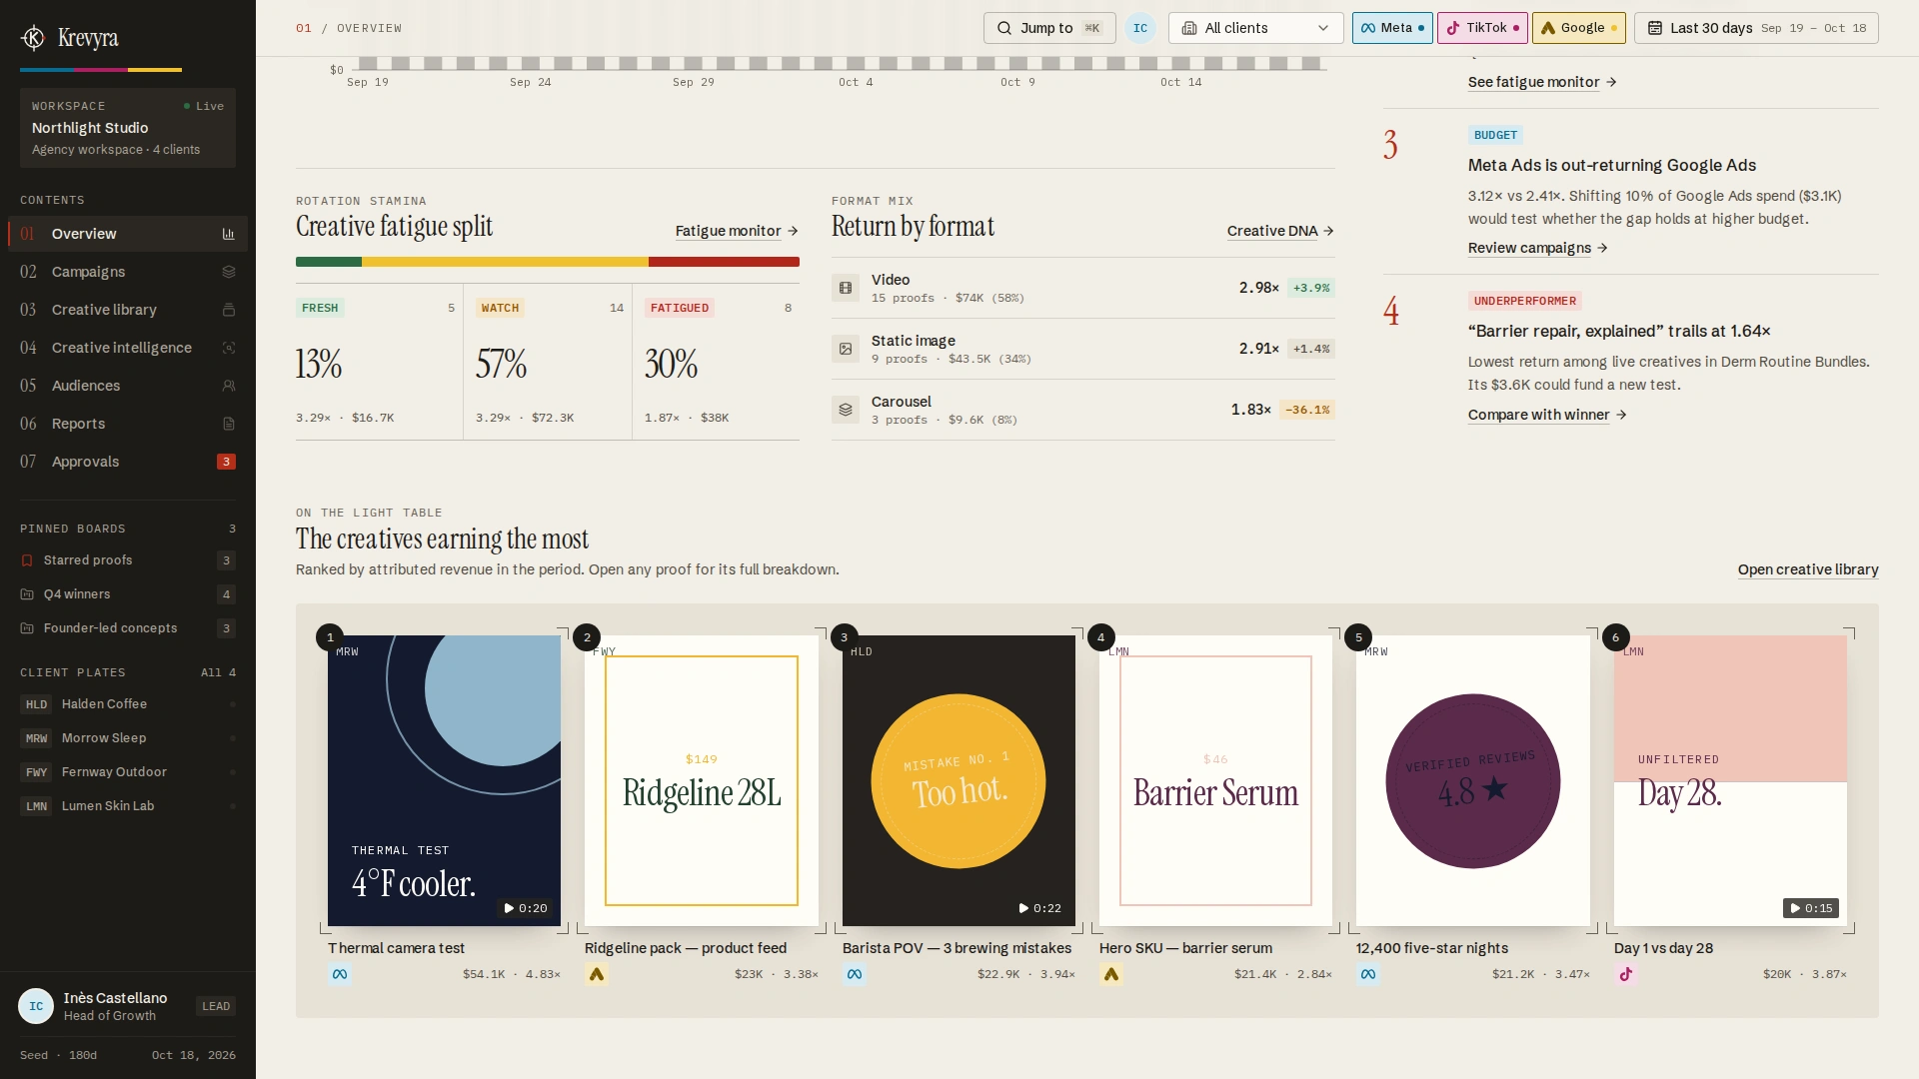Play the Day 28 video preview
The image size is (1919, 1079).
pos(1810,908)
